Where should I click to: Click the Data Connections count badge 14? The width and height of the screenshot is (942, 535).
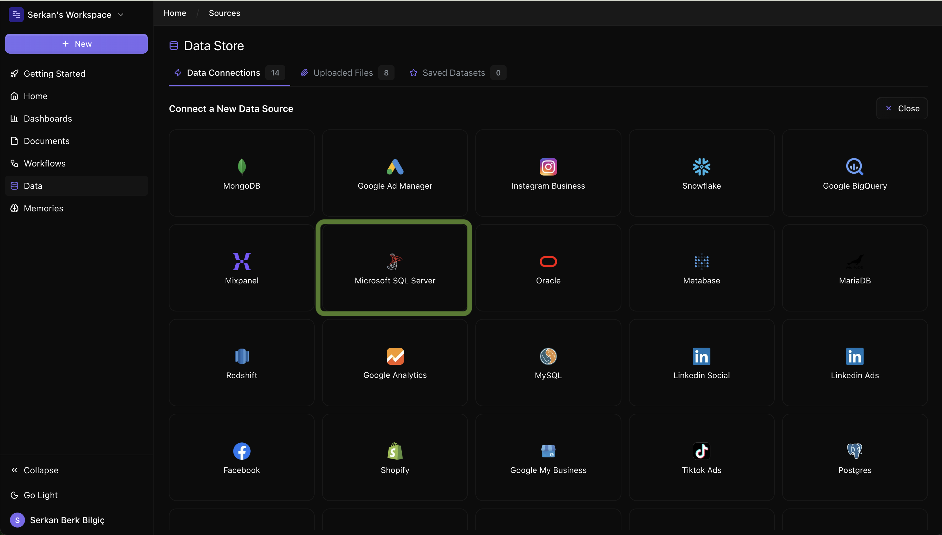275,73
